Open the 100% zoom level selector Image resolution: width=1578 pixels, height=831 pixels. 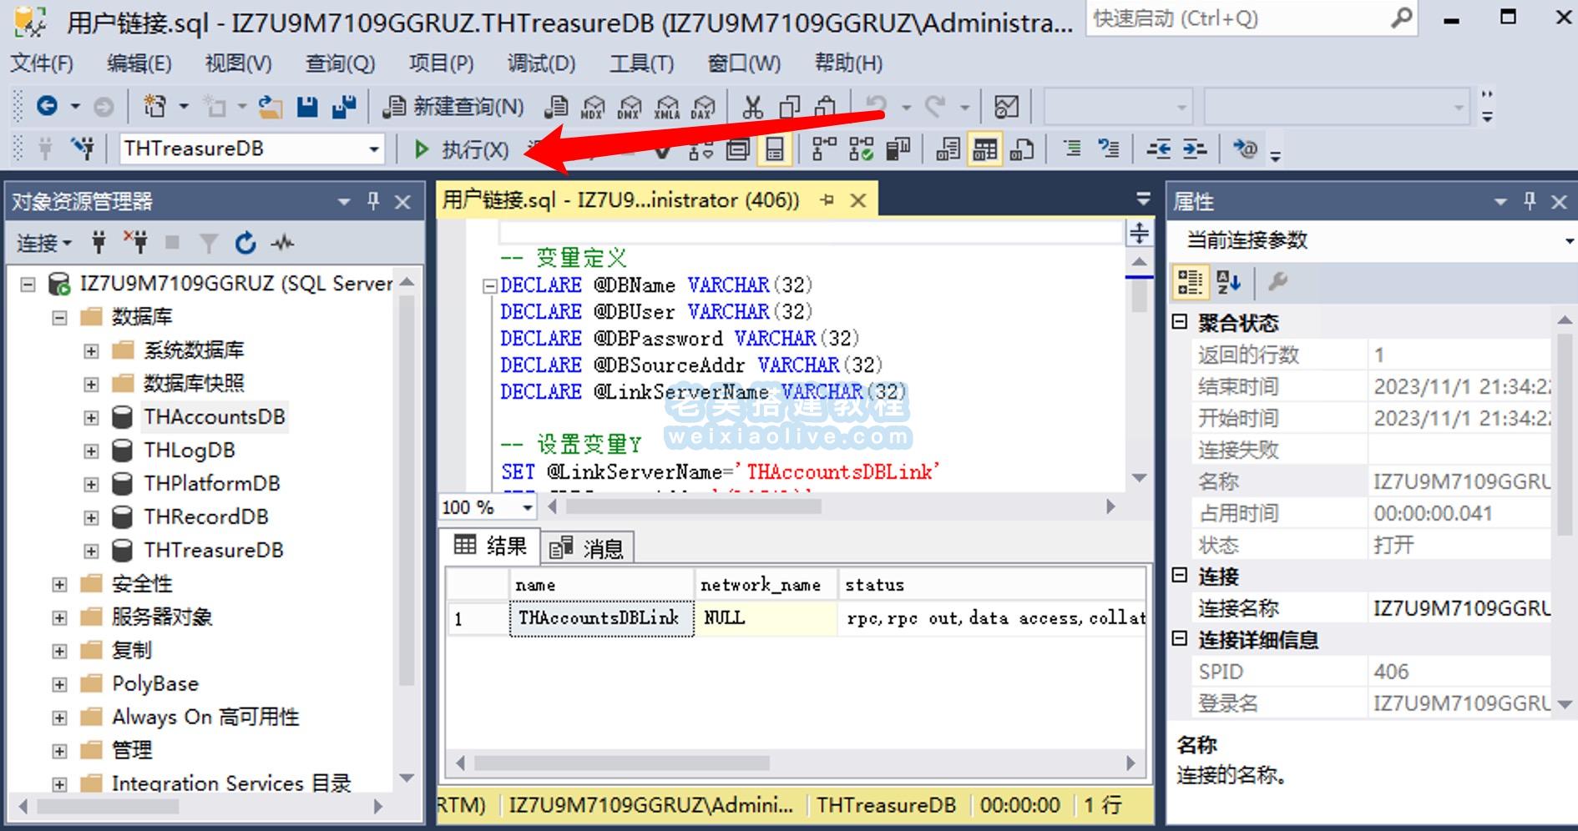coord(526,506)
